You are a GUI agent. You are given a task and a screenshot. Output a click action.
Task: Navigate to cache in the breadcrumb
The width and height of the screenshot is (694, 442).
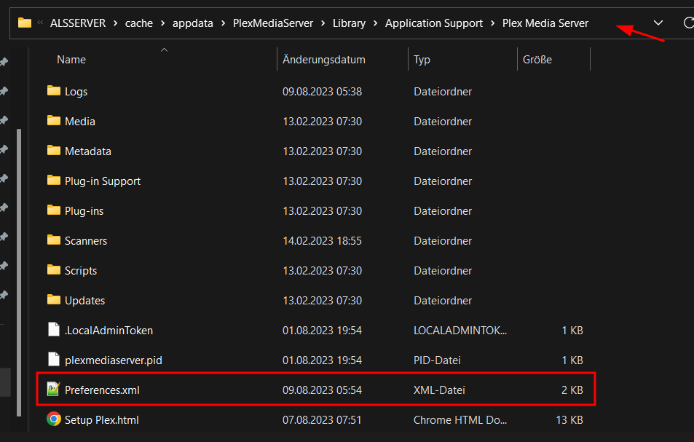coord(139,23)
